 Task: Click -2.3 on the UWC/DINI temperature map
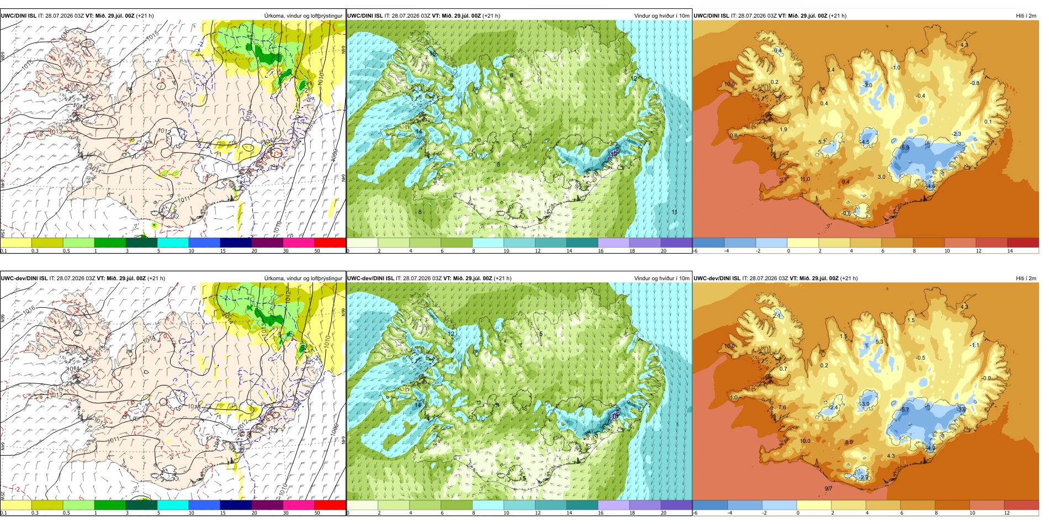tap(957, 133)
